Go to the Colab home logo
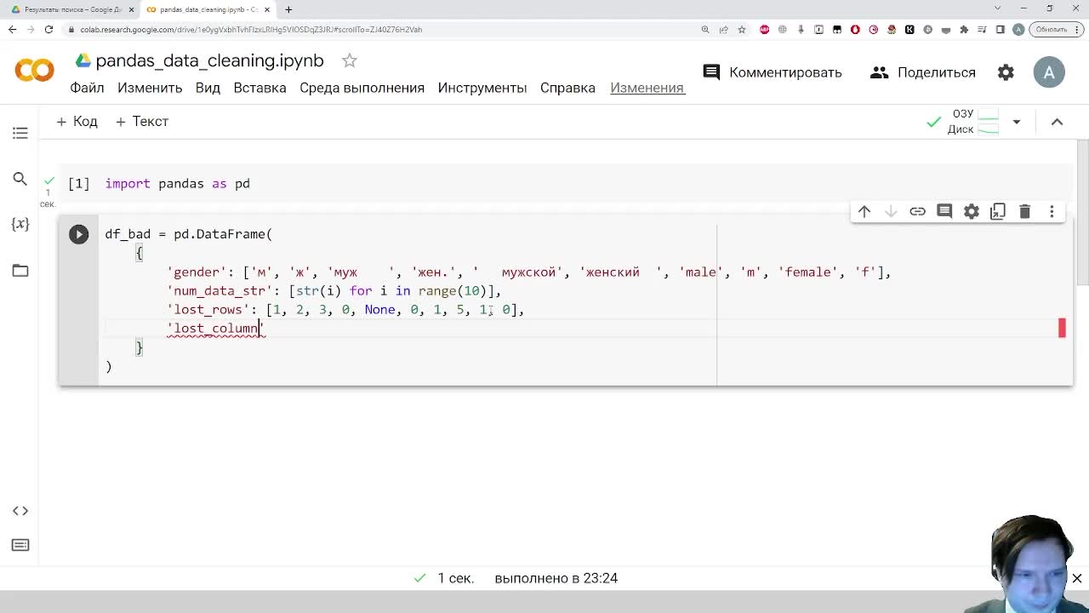1089x613 pixels. coord(34,70)
